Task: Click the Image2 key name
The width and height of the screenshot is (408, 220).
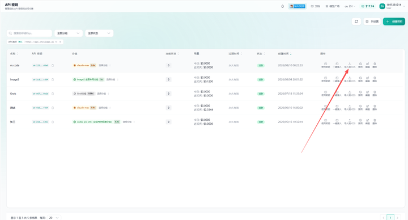Action: (15, 80)
